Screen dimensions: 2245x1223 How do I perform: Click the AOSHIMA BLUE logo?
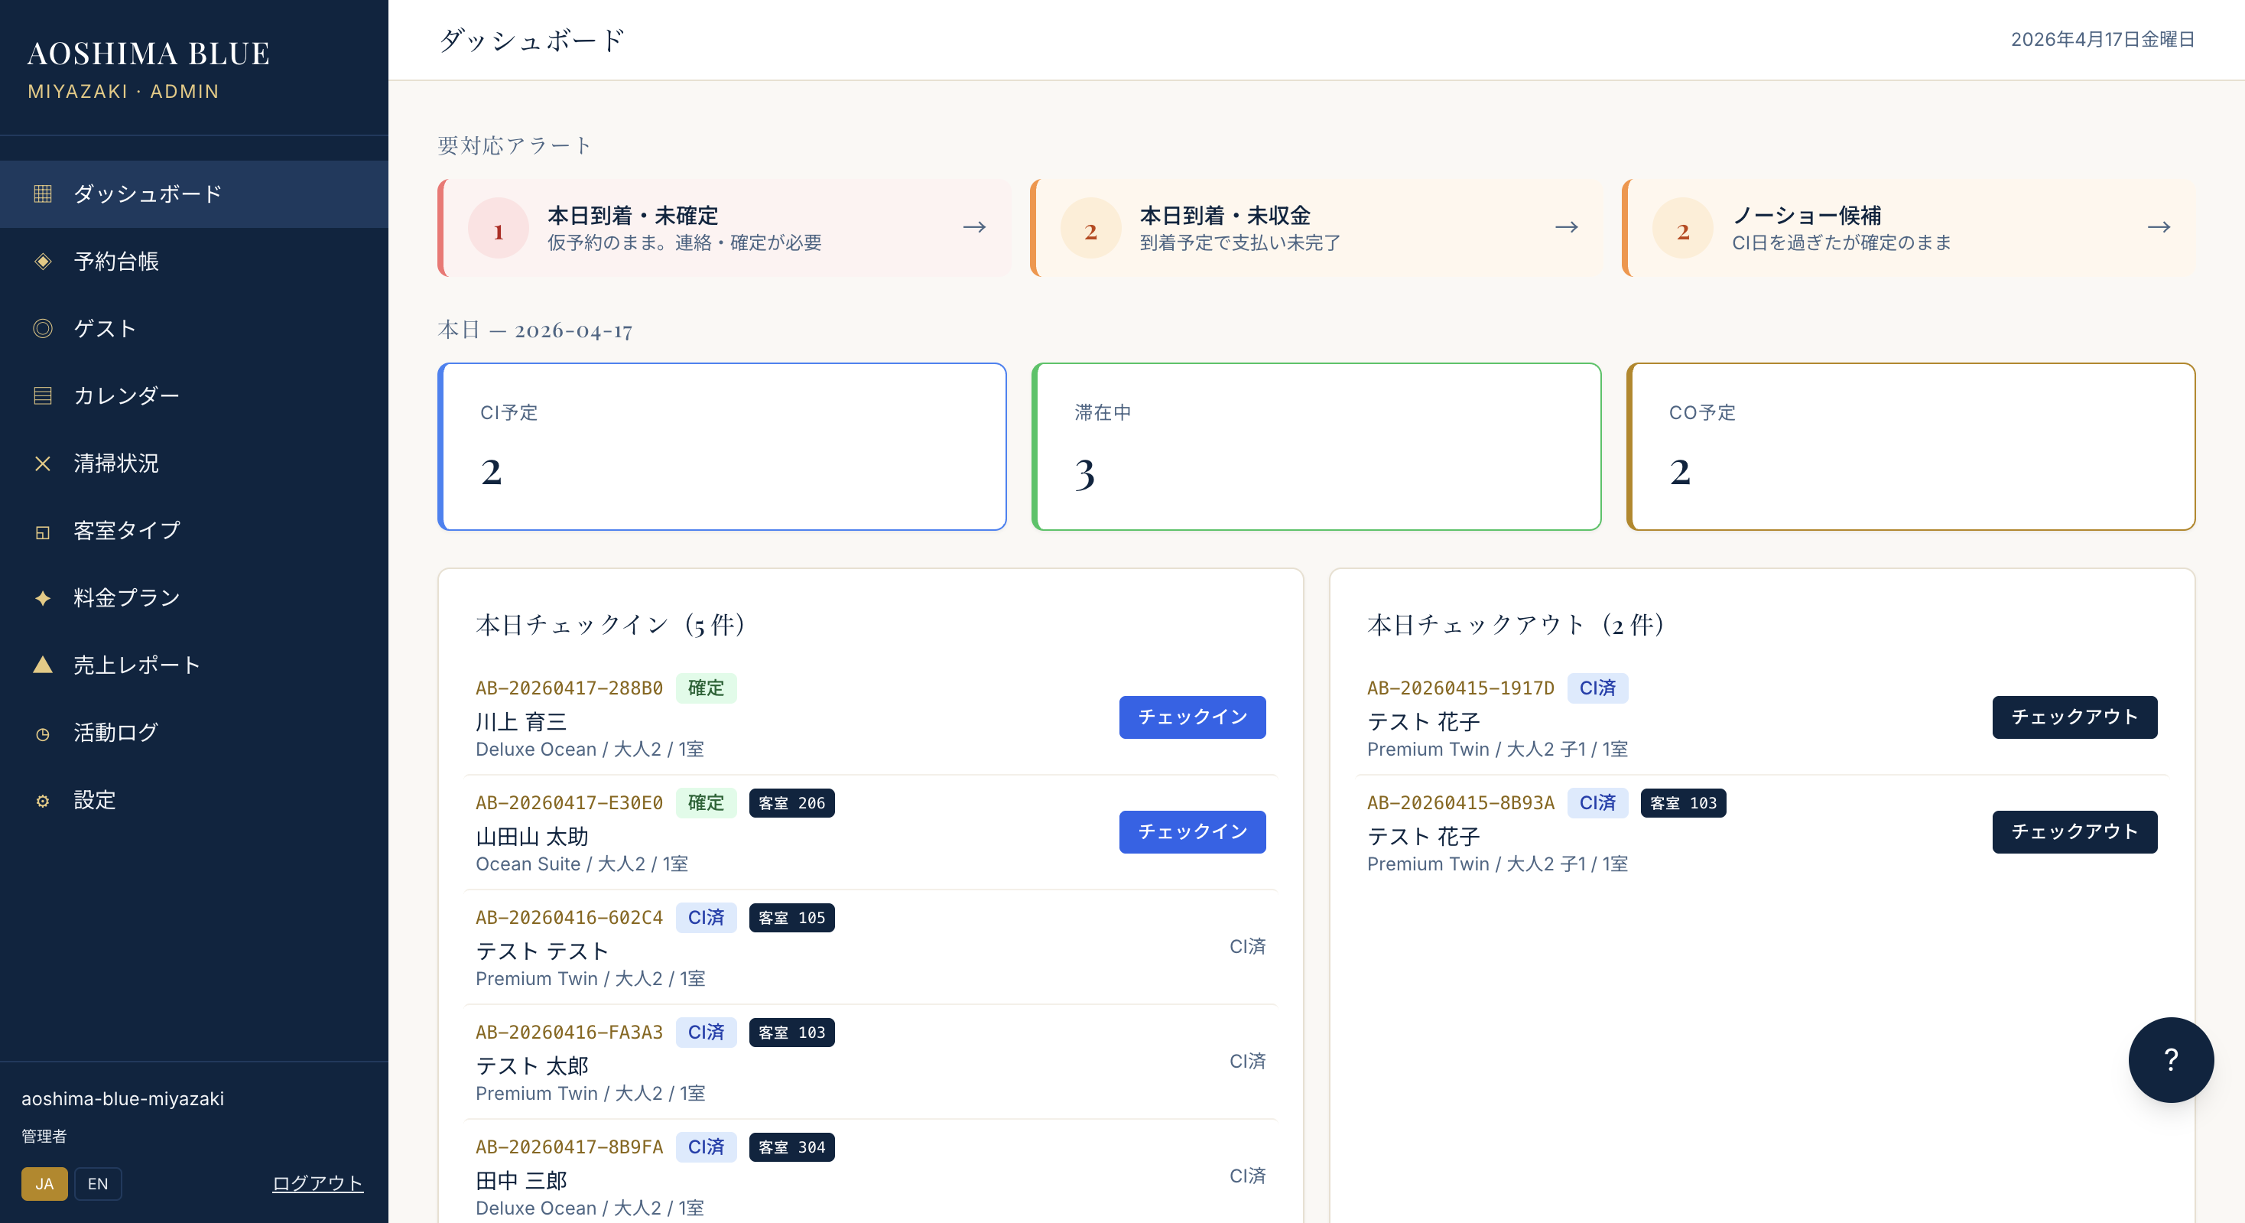[x=148, y=54]
